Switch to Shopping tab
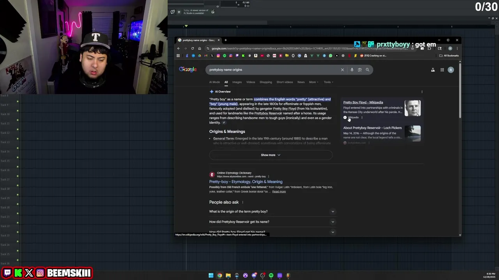Screen dimensions: 499x280 pos(266,82)
